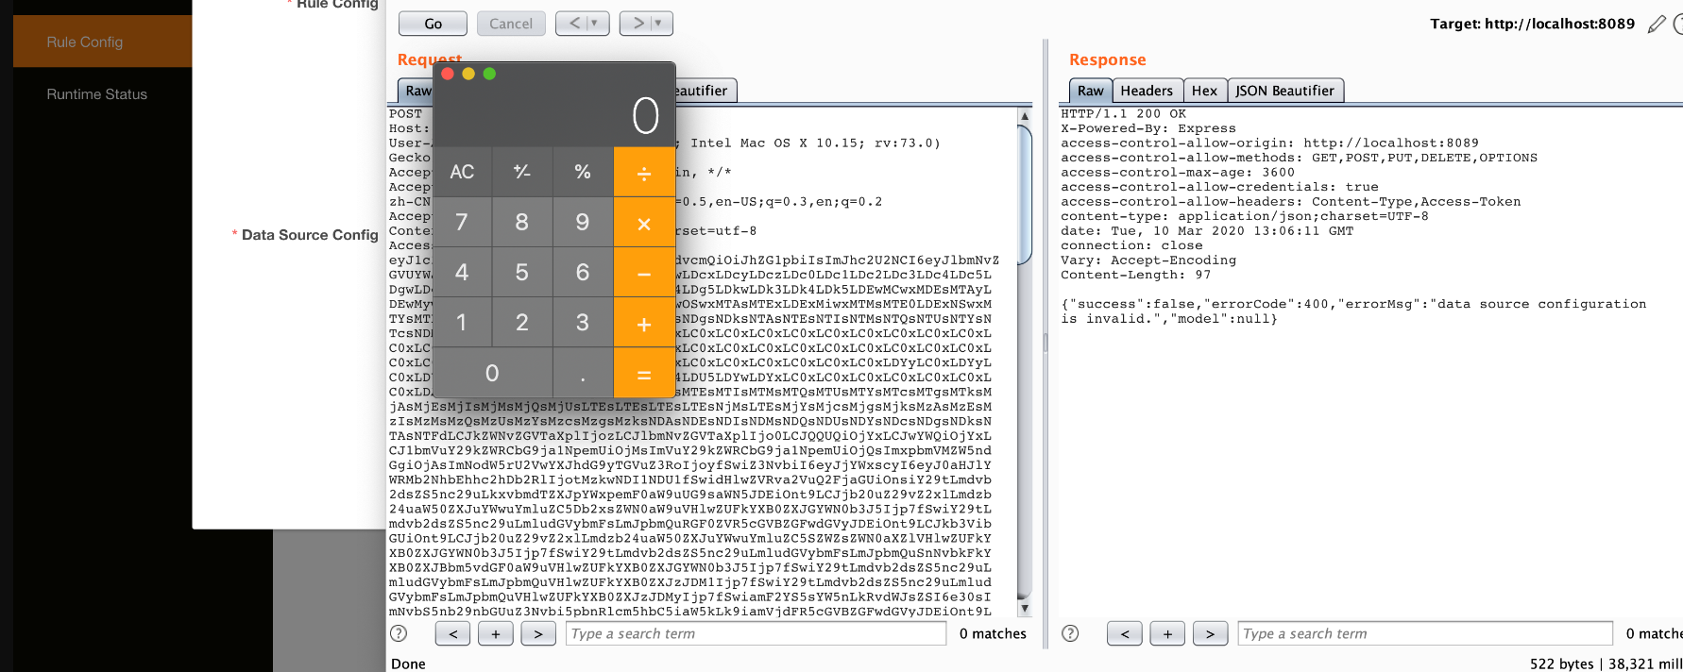Open the response Hex tab
The width and height of the screenshot is (1683, 672).
click(1204, 91)
